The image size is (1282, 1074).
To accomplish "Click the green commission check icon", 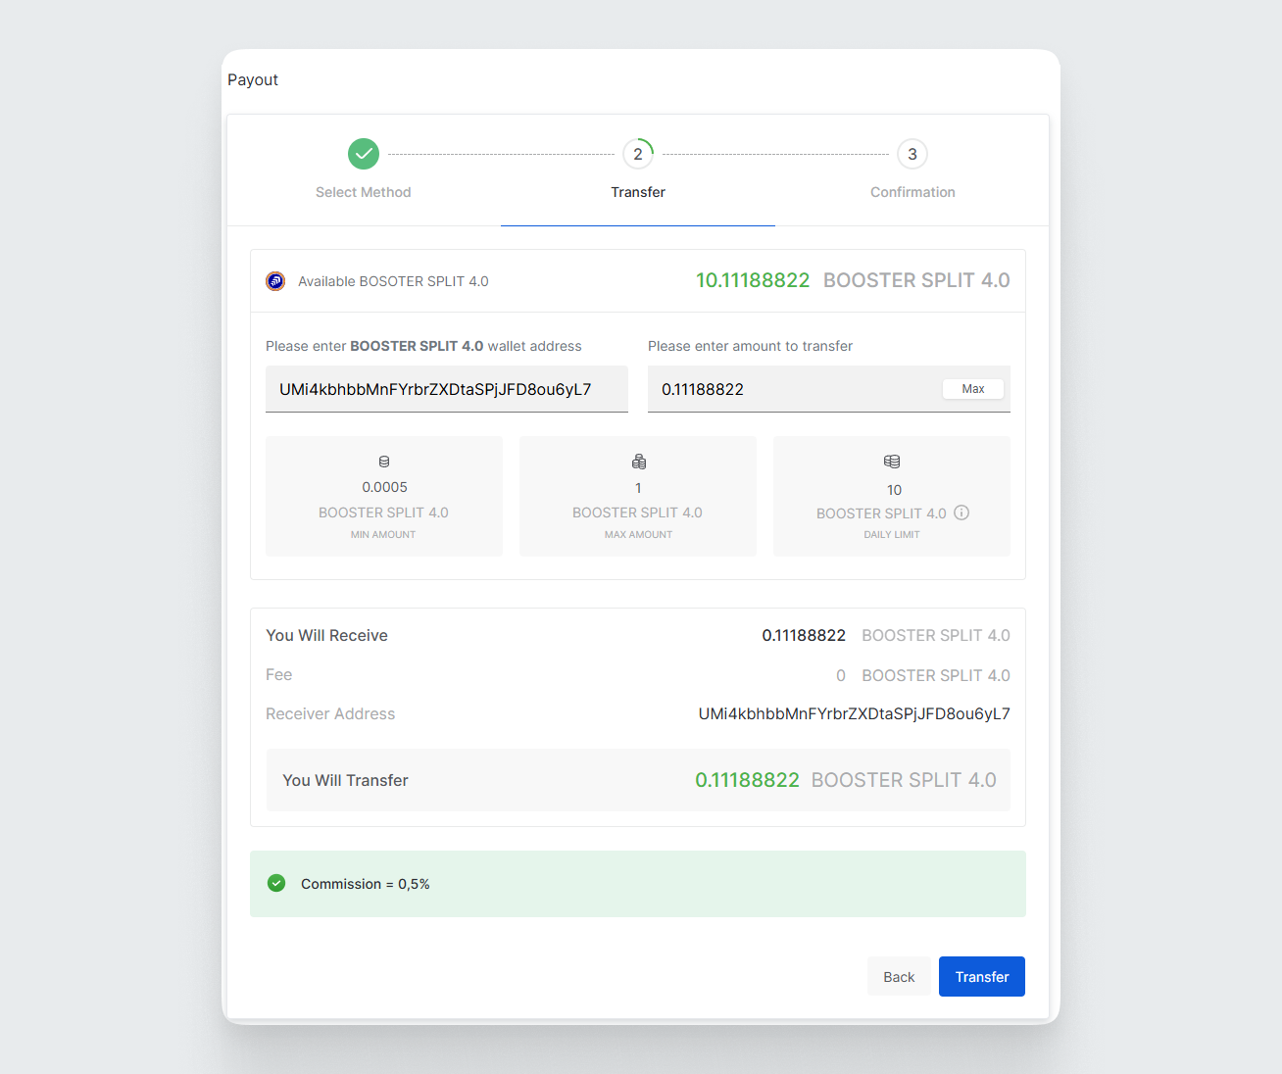I will point(276,883).
